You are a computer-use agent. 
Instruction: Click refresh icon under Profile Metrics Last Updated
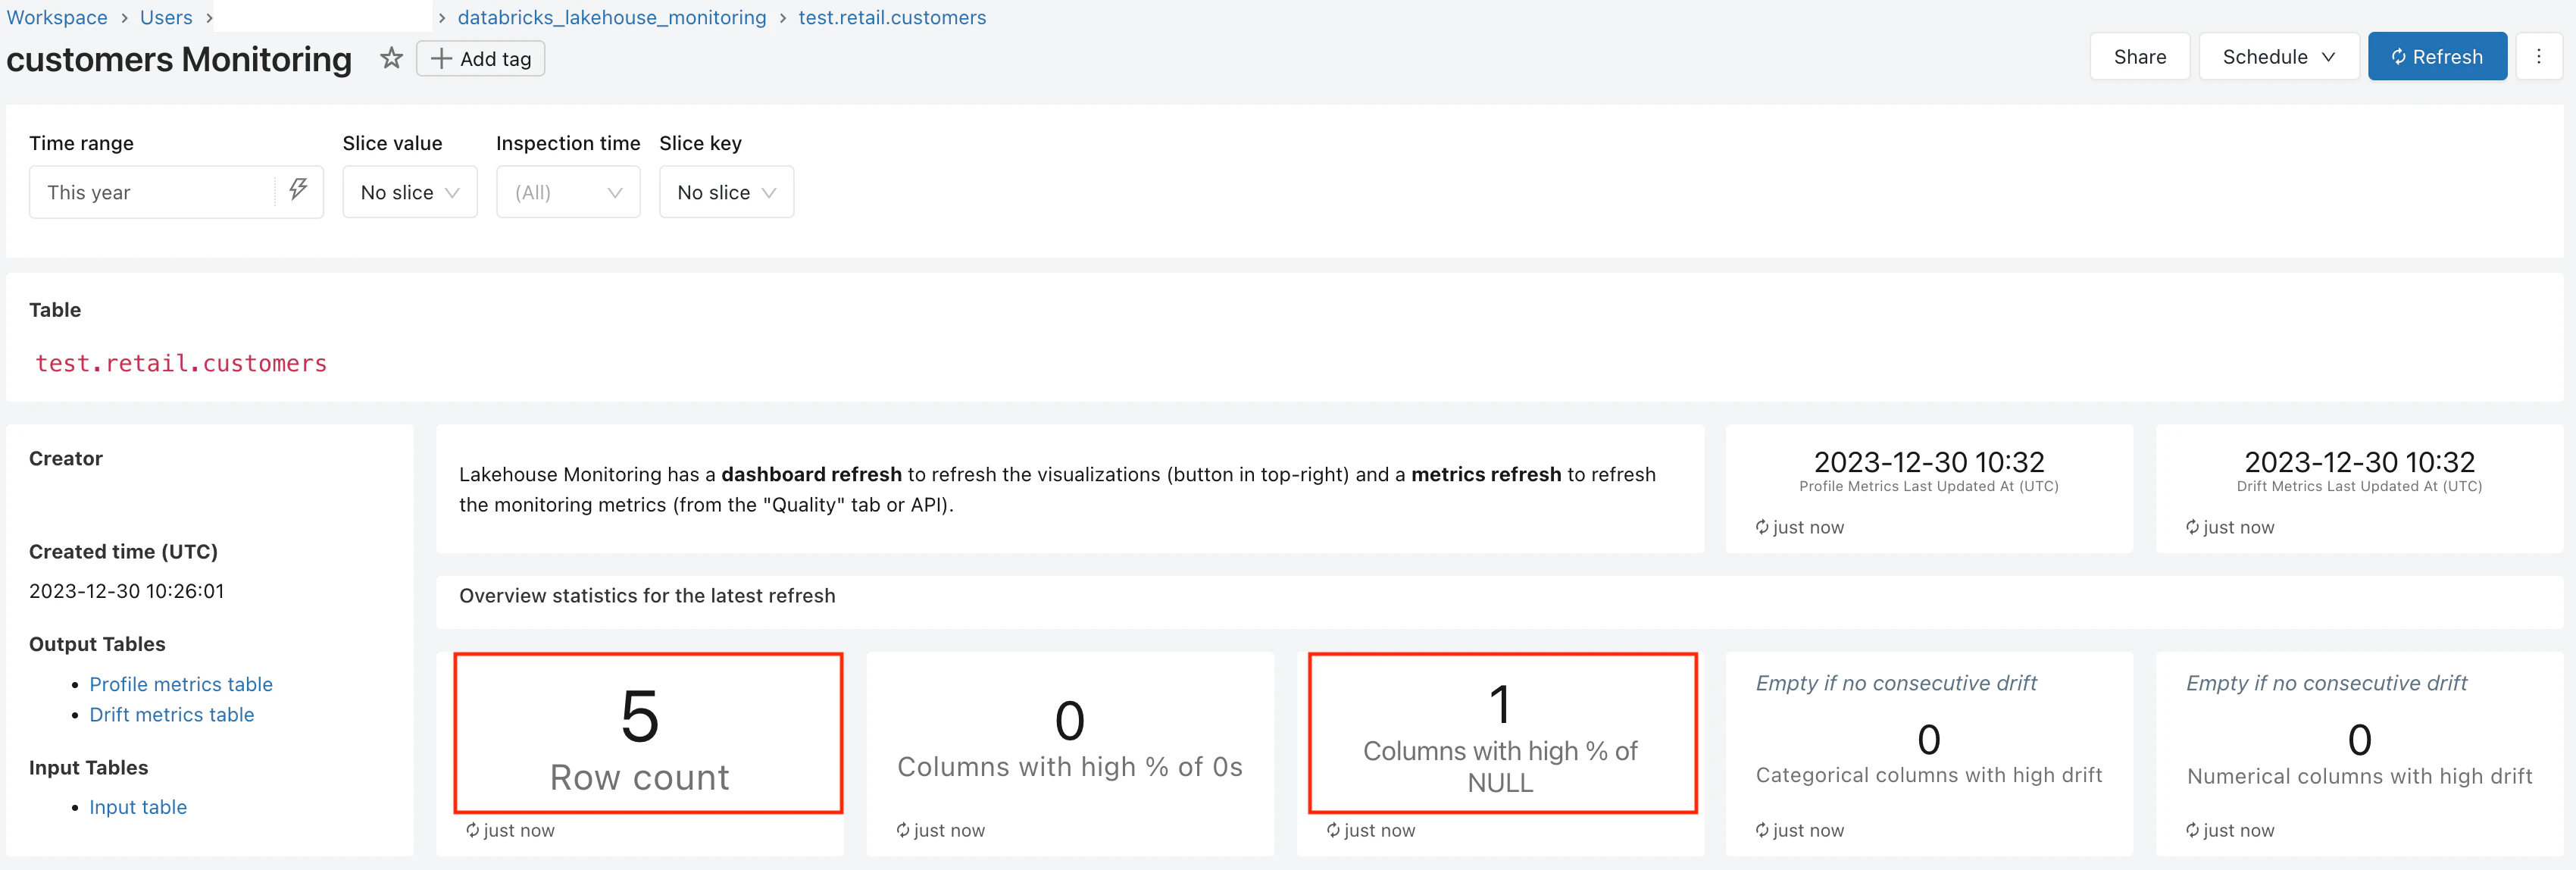(x=1762, y=527)
